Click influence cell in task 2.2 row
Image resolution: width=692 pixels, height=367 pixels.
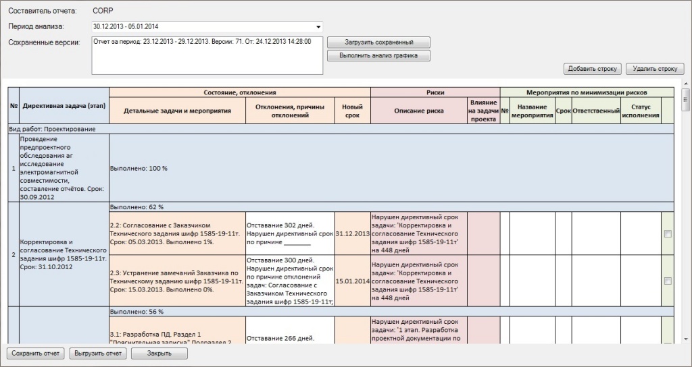[483, 233]
